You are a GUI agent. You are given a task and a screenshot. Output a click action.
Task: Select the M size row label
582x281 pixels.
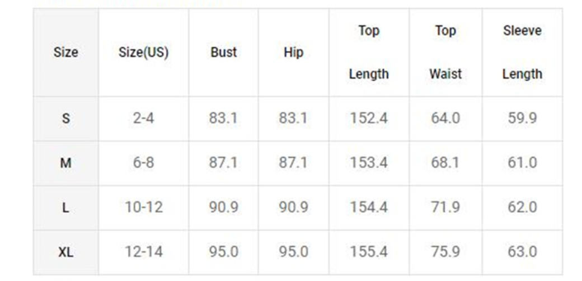65,163
